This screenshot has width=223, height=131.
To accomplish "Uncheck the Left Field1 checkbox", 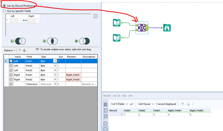I will (x=11, y=61).
